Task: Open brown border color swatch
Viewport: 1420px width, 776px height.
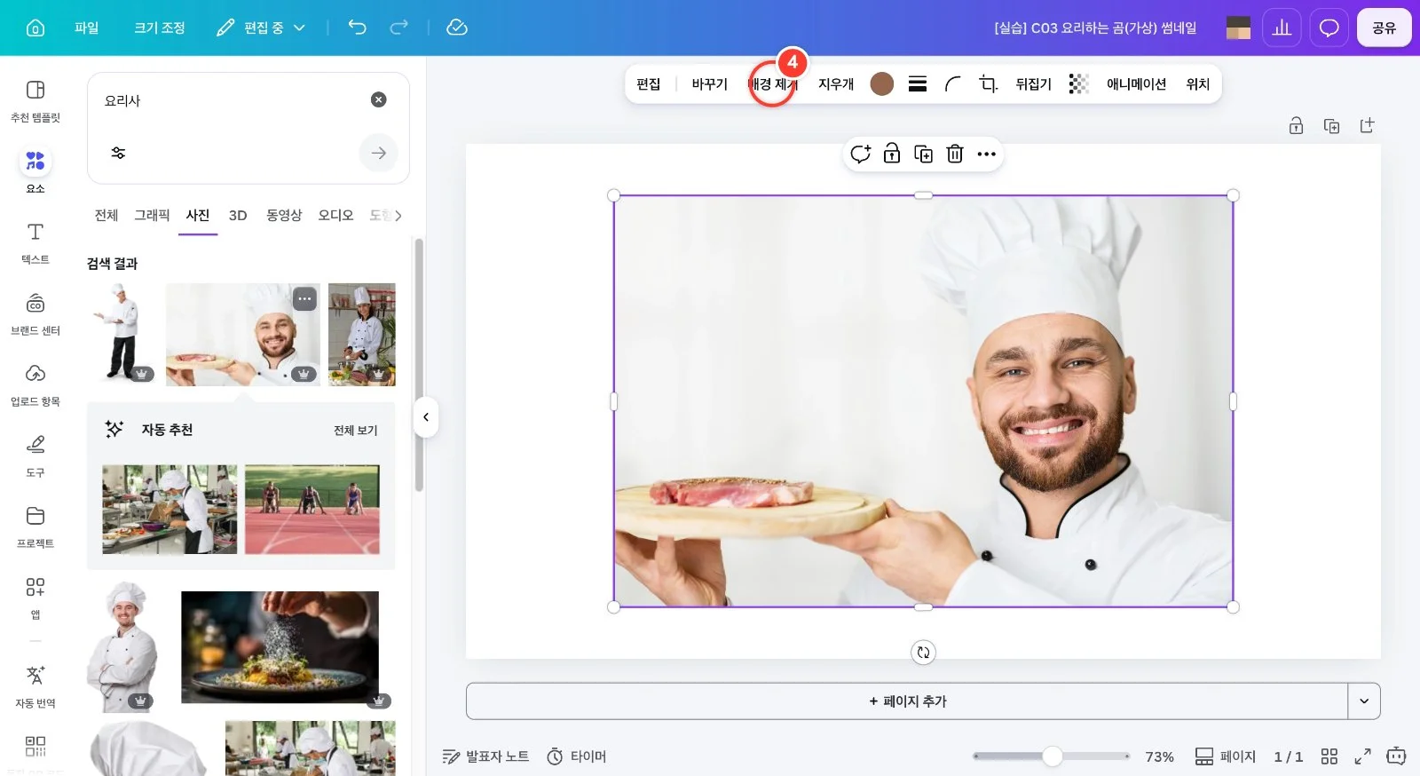Action: point(881,83)
